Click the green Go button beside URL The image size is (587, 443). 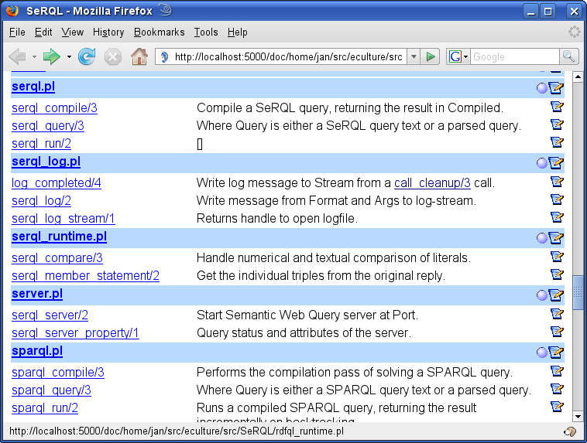coord(430,56)
